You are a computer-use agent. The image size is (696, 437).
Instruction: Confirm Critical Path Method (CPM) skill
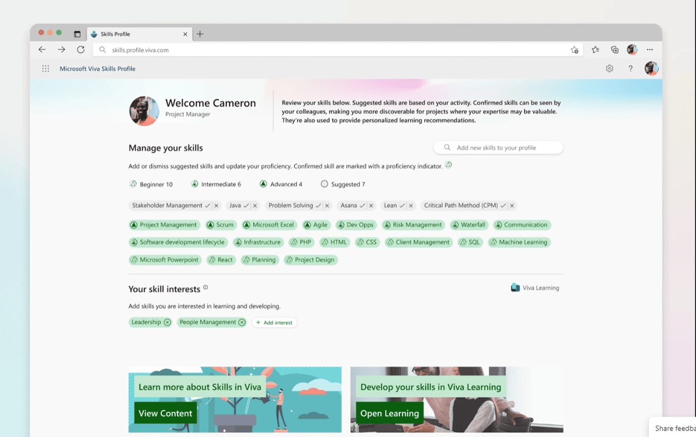[503, 206]
